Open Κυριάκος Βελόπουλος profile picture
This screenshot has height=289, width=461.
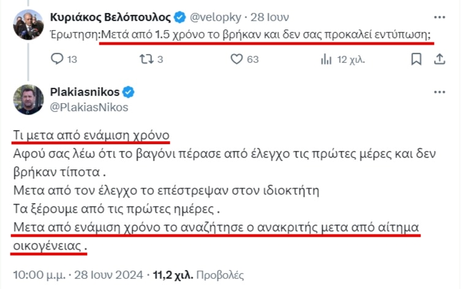[x=28, y=25]
